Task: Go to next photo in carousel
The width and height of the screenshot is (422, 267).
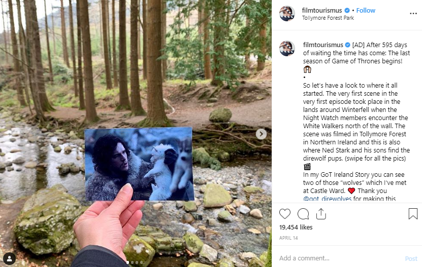Action: 261,134
